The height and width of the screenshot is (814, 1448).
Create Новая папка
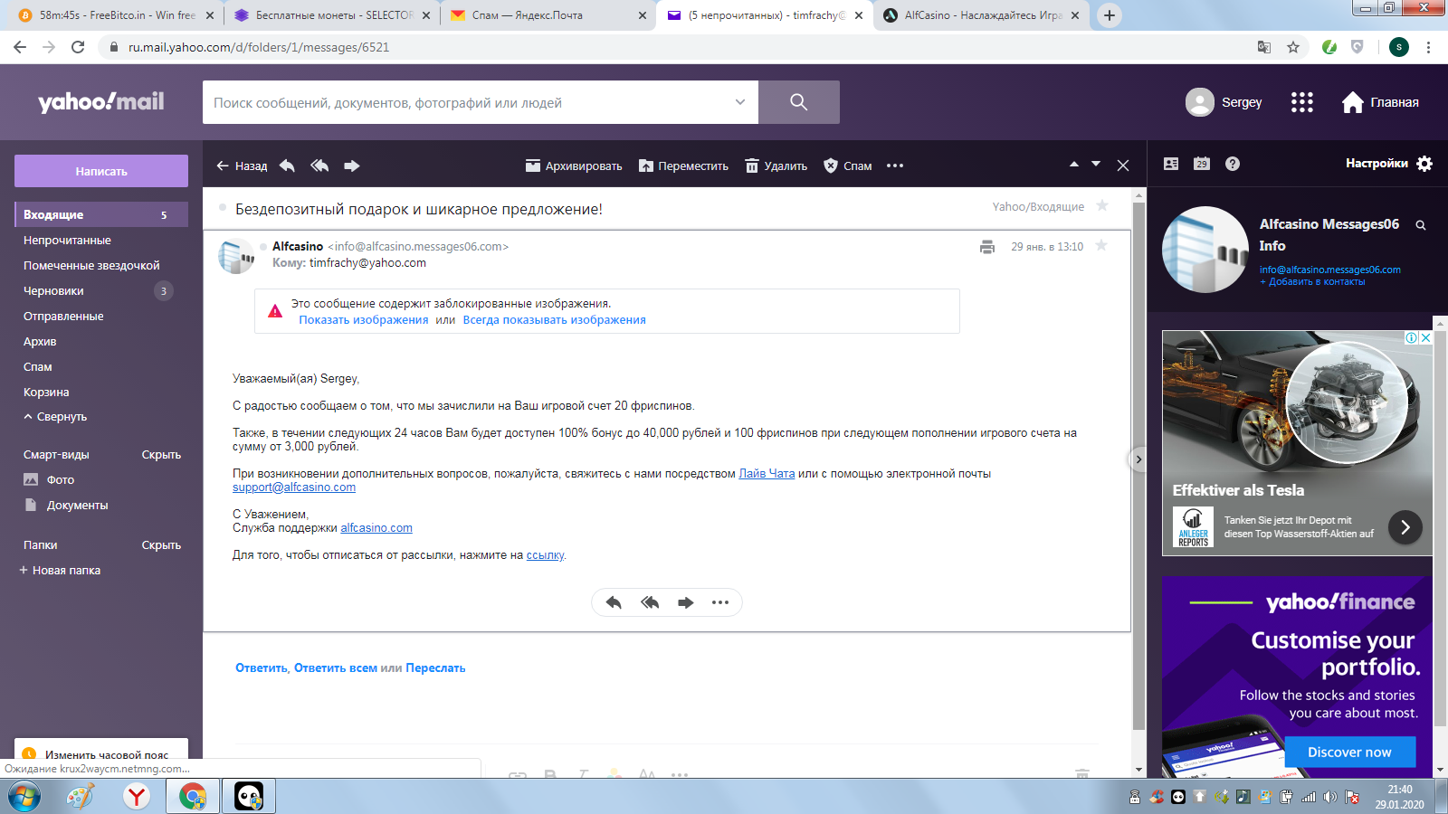click(x=60, y=571)
